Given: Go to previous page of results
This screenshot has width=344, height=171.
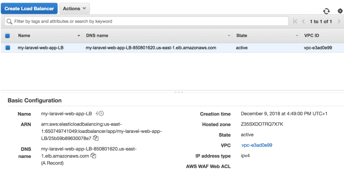Looking at the screenshot, I should click(304, 21).
